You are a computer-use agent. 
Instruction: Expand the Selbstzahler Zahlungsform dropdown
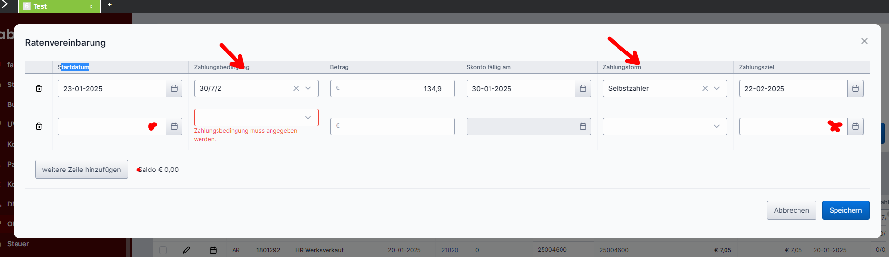click(717, 88)
